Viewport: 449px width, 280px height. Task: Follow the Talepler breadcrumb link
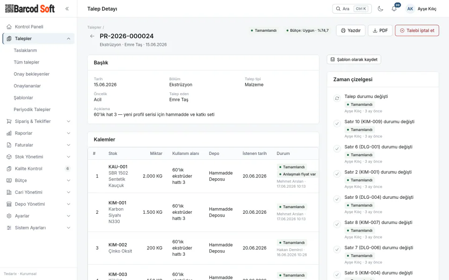click(x=94, y=28)
